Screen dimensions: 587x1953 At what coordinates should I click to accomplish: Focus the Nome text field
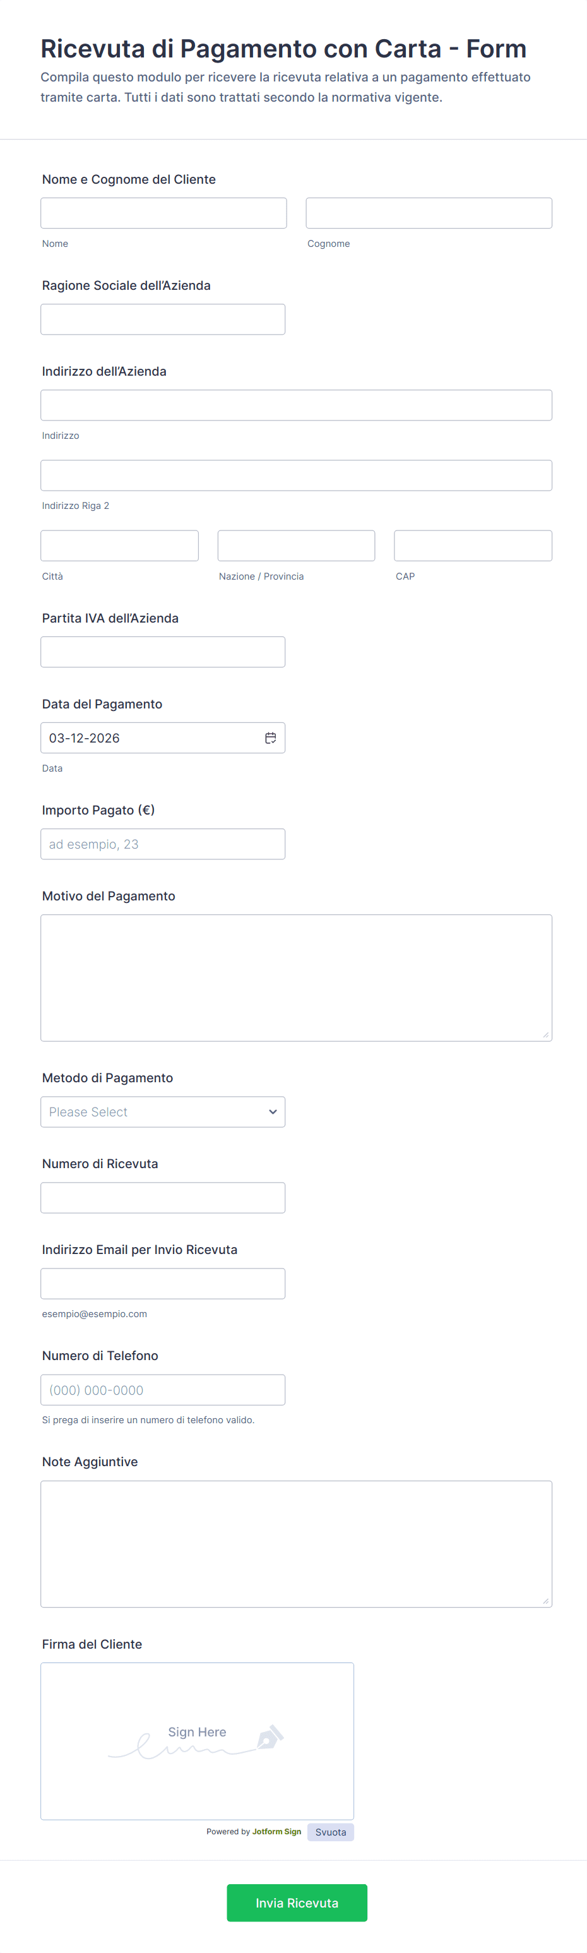(163, 213)
